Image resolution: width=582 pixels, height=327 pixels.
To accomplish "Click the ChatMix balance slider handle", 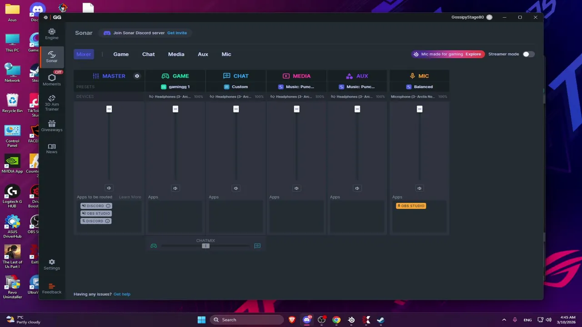I will click(x=206, y=246).
